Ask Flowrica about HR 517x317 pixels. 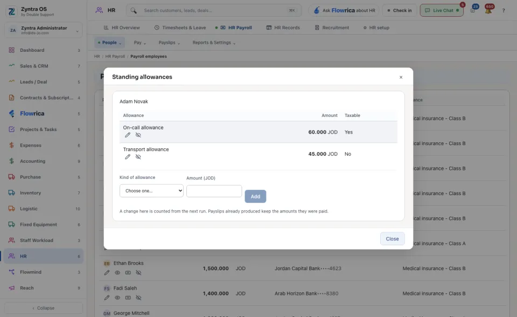[344, 10]
